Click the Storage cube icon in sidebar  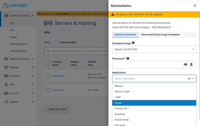[x=6, y=67]
